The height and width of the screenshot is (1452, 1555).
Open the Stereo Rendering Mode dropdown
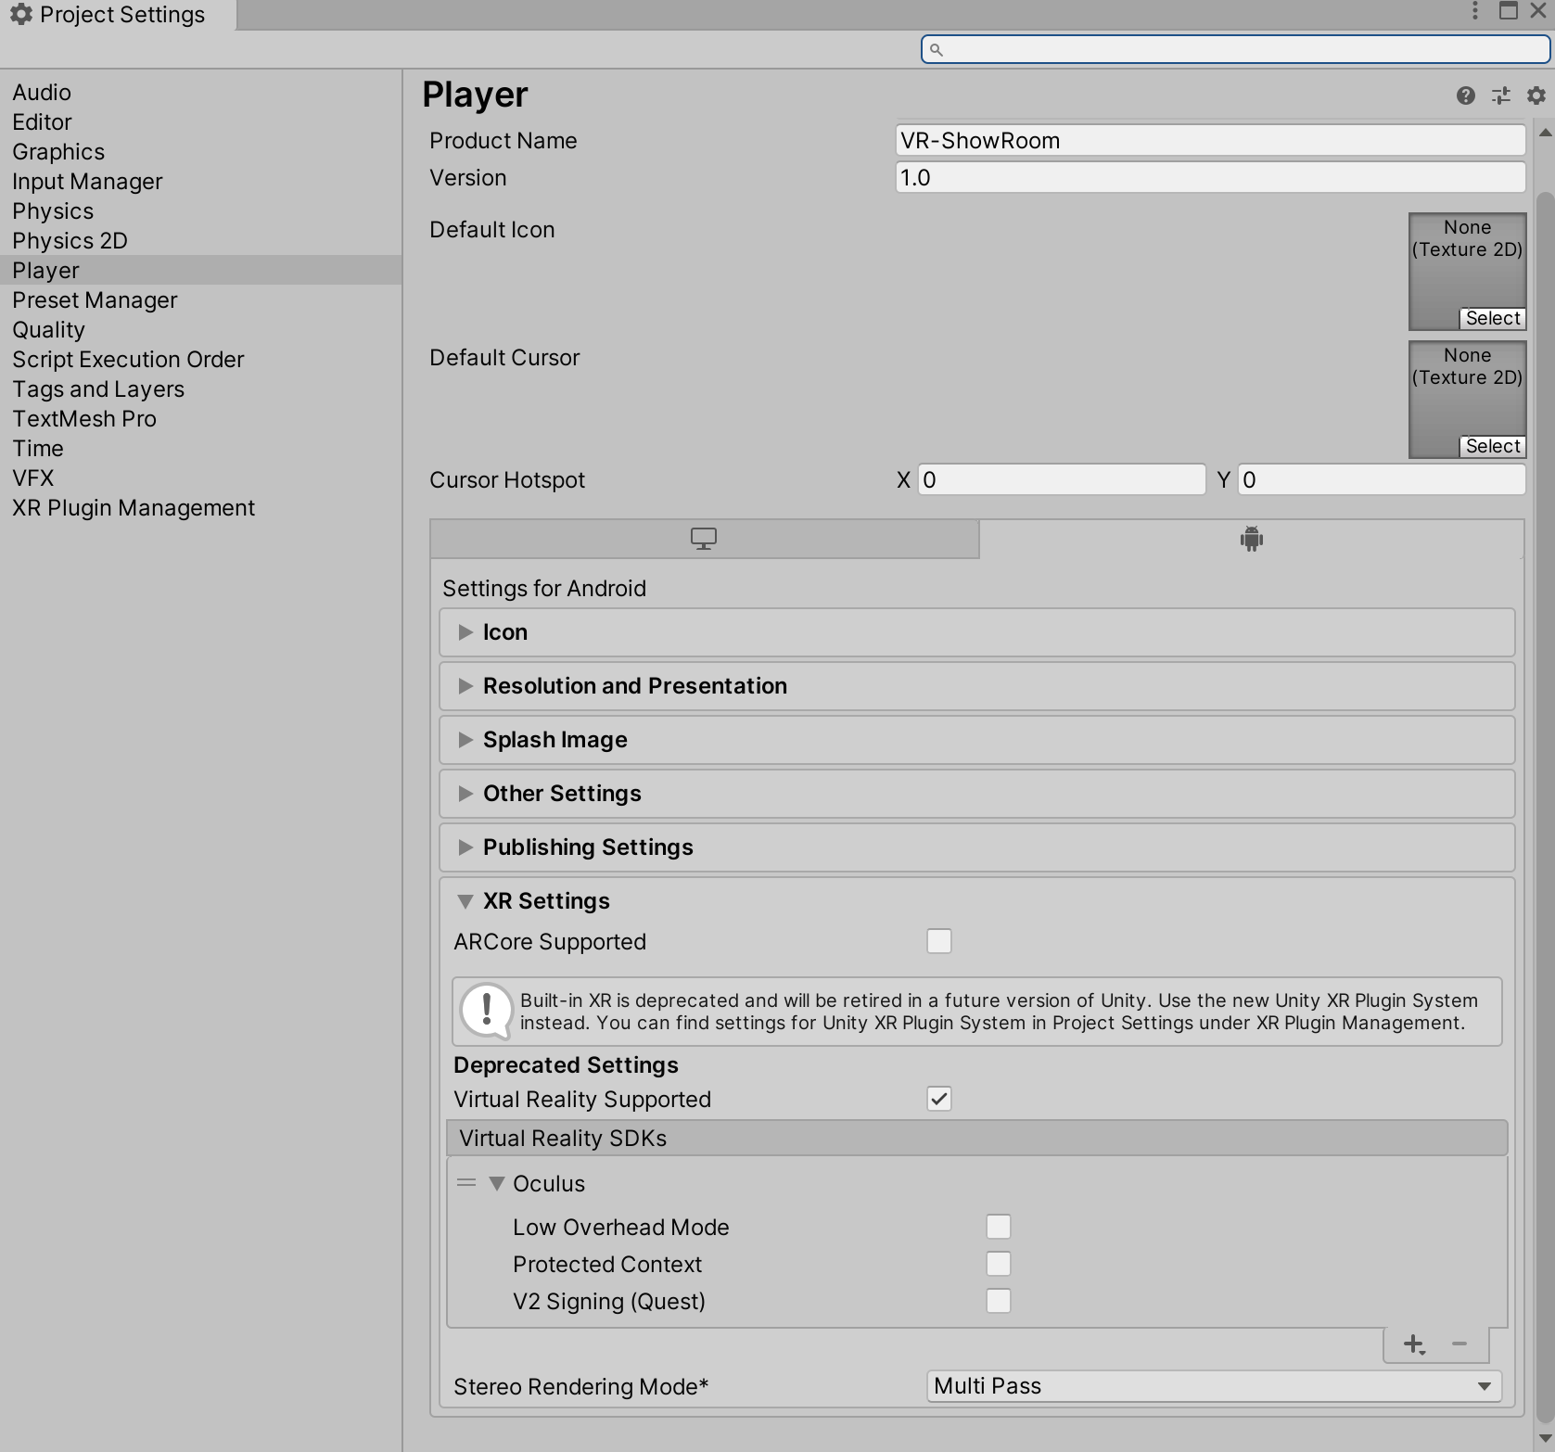[x=1214, y=1386]
